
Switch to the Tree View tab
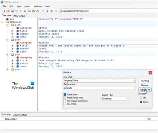(6, 16)
